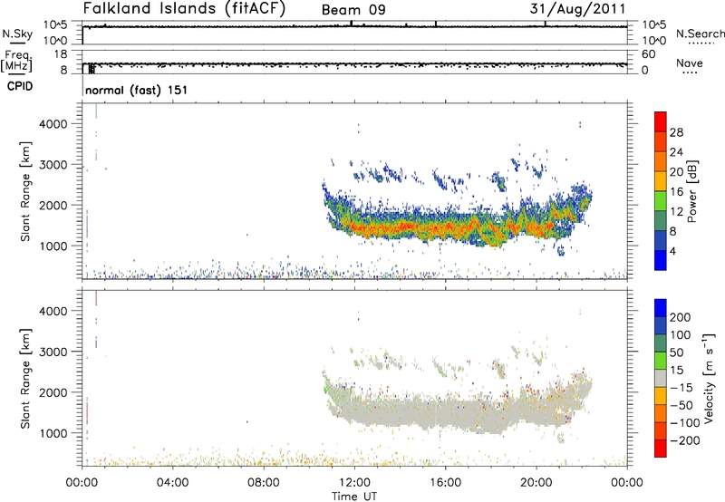Screen dimensions: 725x502
Task: Click the velocity panel 'Slant Range [km]' label
Action: (25, 379)
